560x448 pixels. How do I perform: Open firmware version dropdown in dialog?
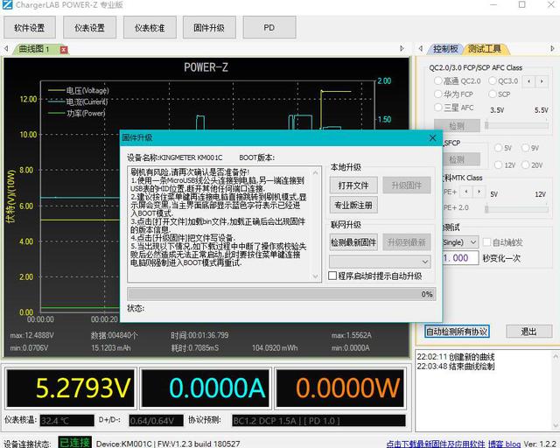pos(380,262)
